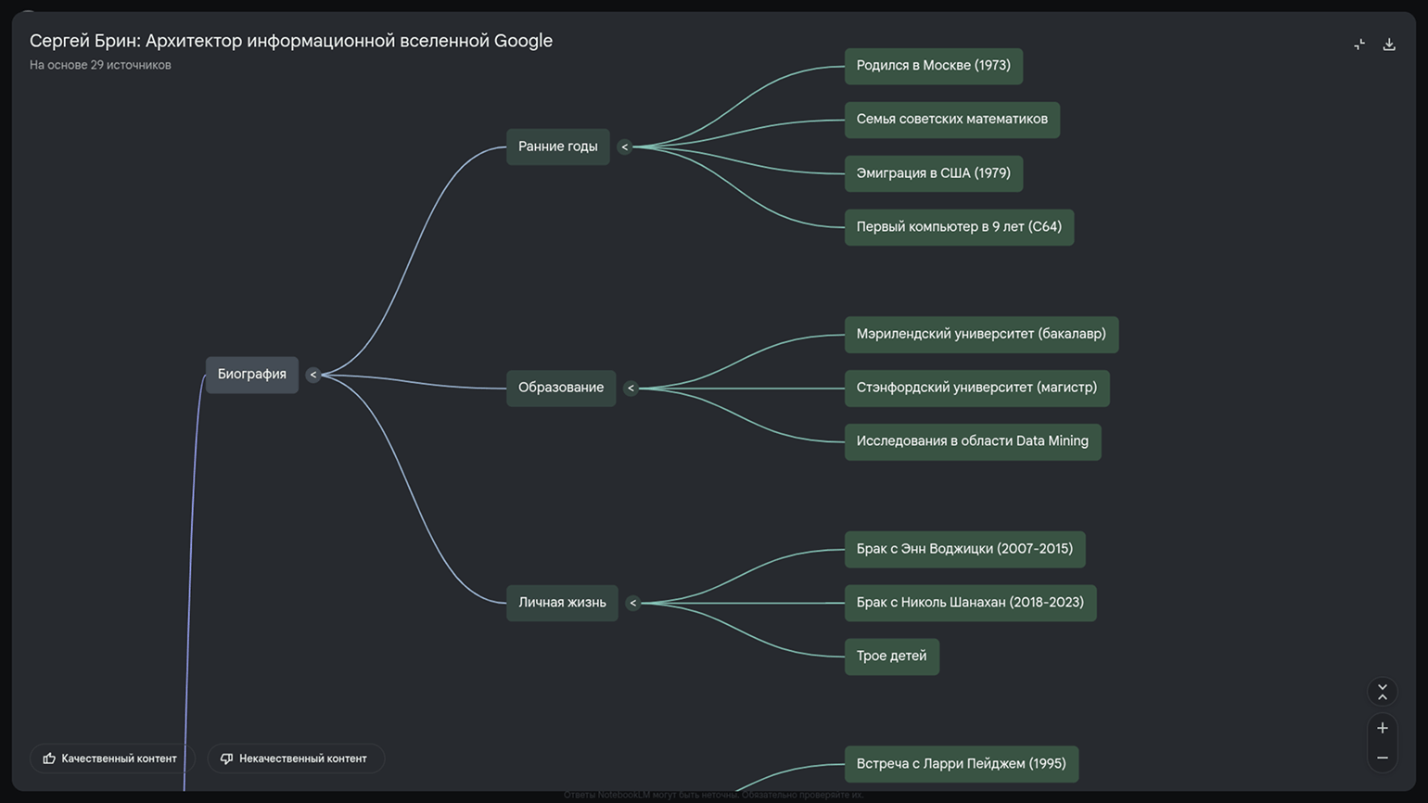Viewport: 1428px width, 803px height.
Task: Click the exit fullscreen collapse icon
Action: [1359, 45]
